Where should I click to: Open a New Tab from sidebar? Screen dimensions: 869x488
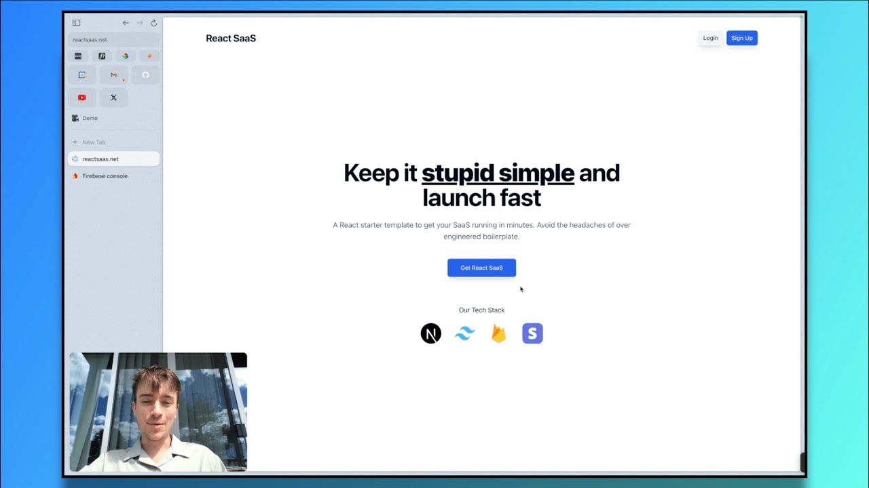pyautogui.click(x=113, y=142)
